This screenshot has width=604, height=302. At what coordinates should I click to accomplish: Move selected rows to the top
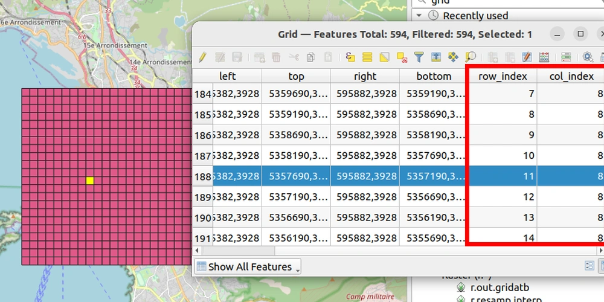435,57
